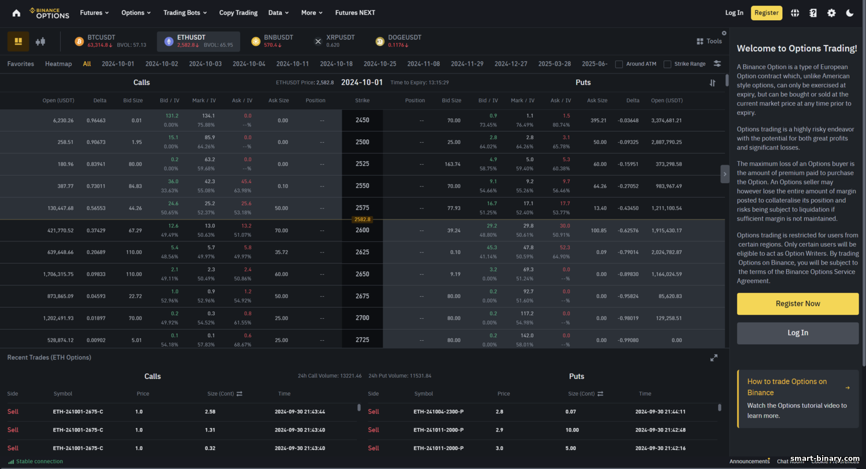Enable the Strike Range checkbox

click(x=667, y=64)
